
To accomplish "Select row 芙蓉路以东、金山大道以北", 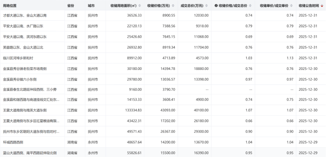I will tap(163, 47).
